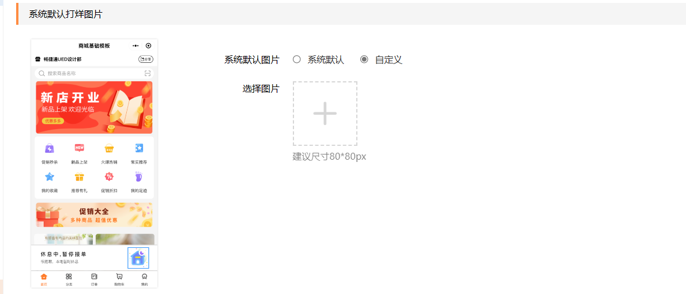Open the 购物车 bottom tab
Screen dimensions: 686x294
coord(119,278)
